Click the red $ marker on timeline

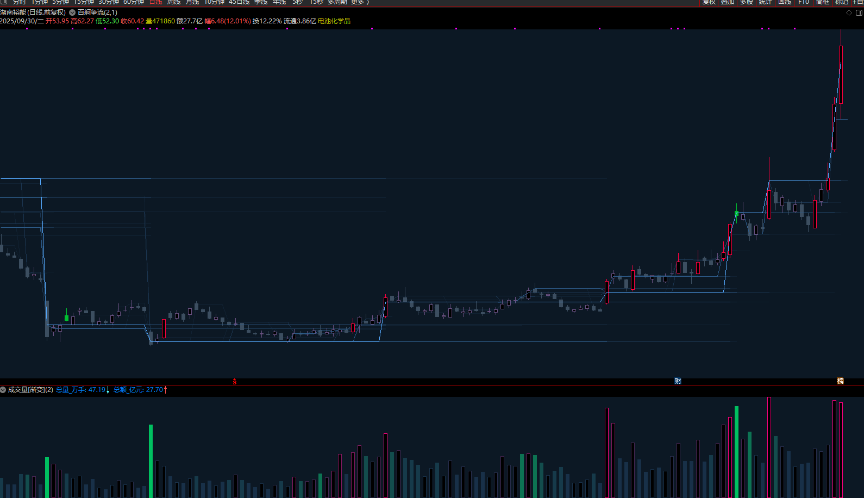pos(235,382)
